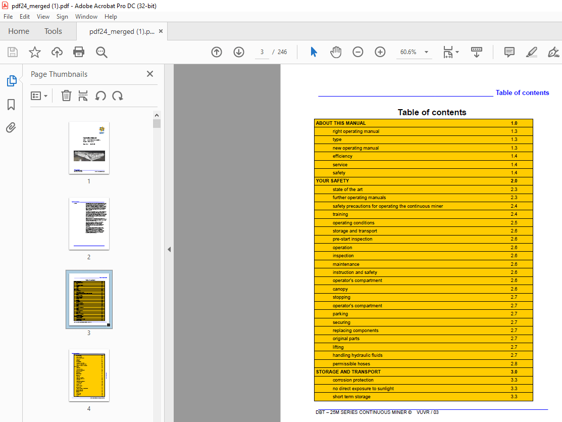Click the Previous page arrow button
562x422 pixels.
point(216,52)
